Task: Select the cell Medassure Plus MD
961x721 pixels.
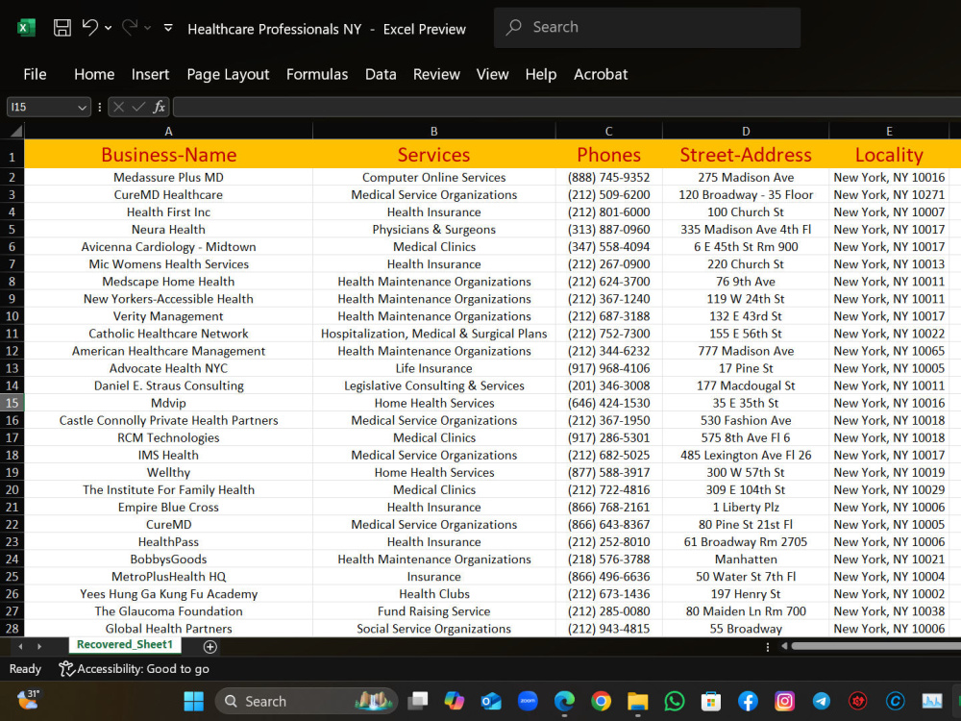Action: tap(168, 177)
